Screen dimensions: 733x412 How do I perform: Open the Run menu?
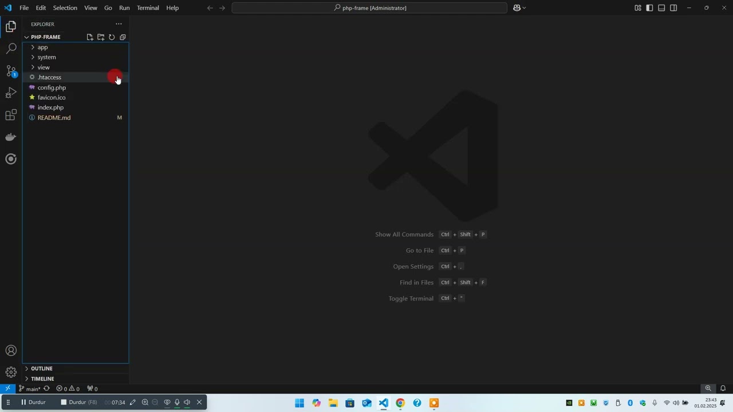click(x=124, y=8)
